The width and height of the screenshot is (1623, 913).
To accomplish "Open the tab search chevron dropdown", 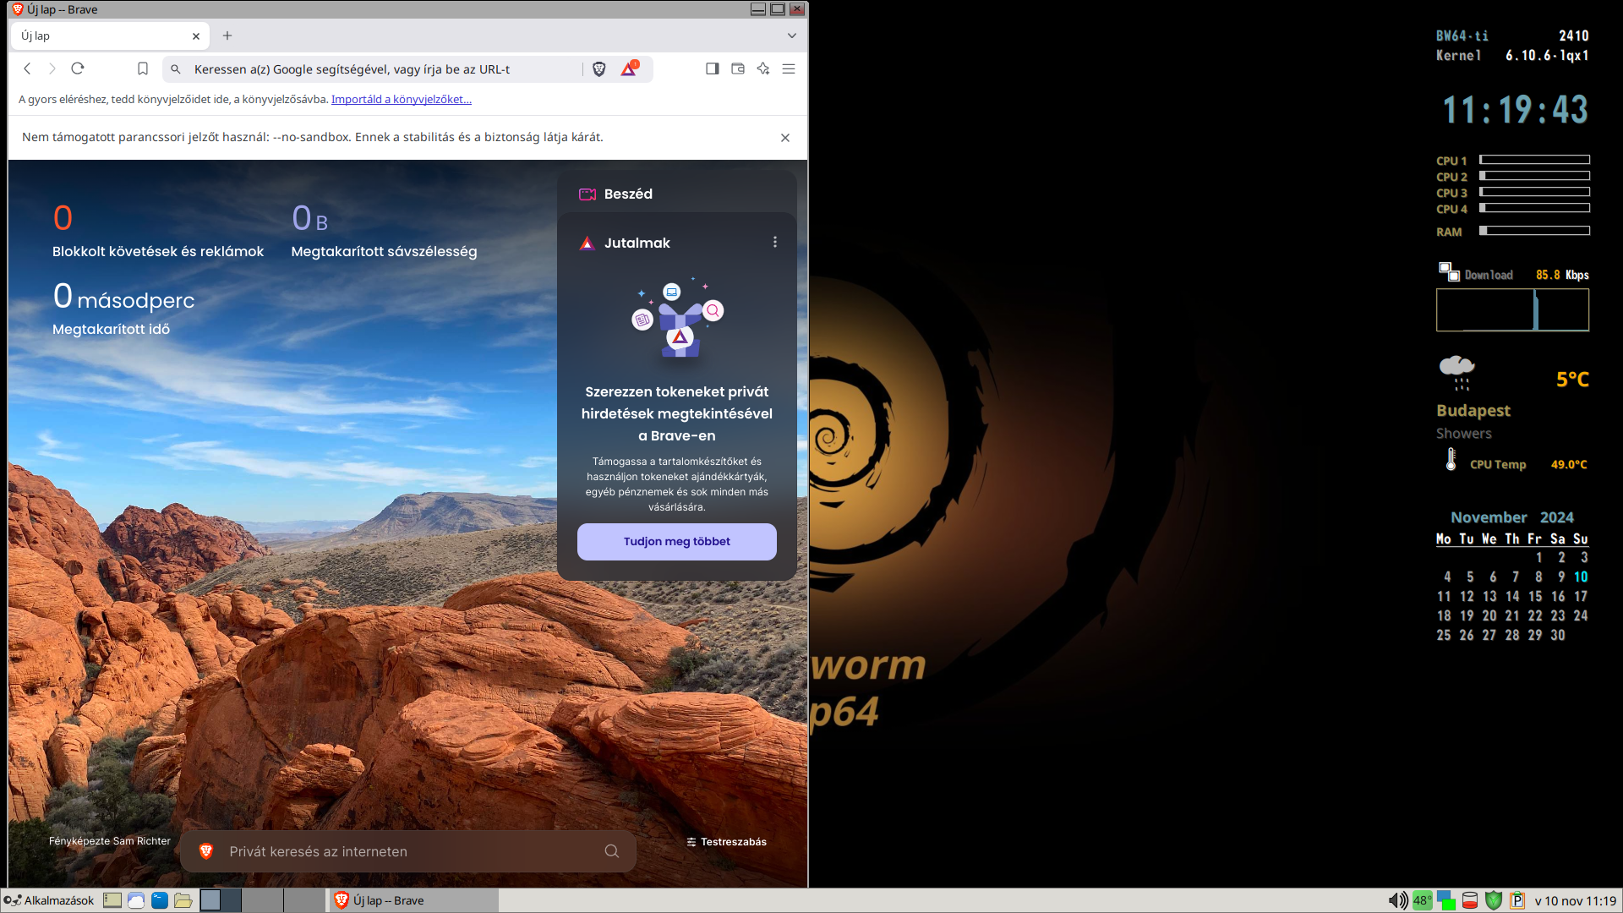I will point(792,36).
